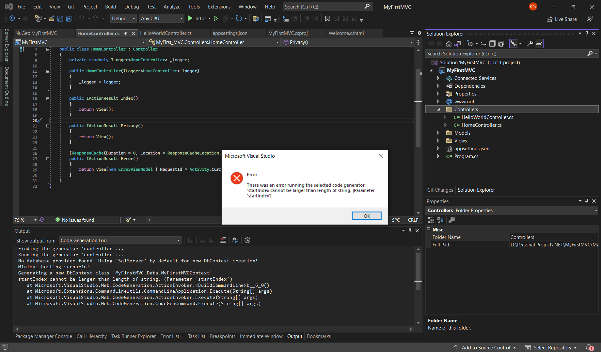The image size is (601, 352).
Task: Click the Search Solution Explorer field
Action: pos(490,53)
